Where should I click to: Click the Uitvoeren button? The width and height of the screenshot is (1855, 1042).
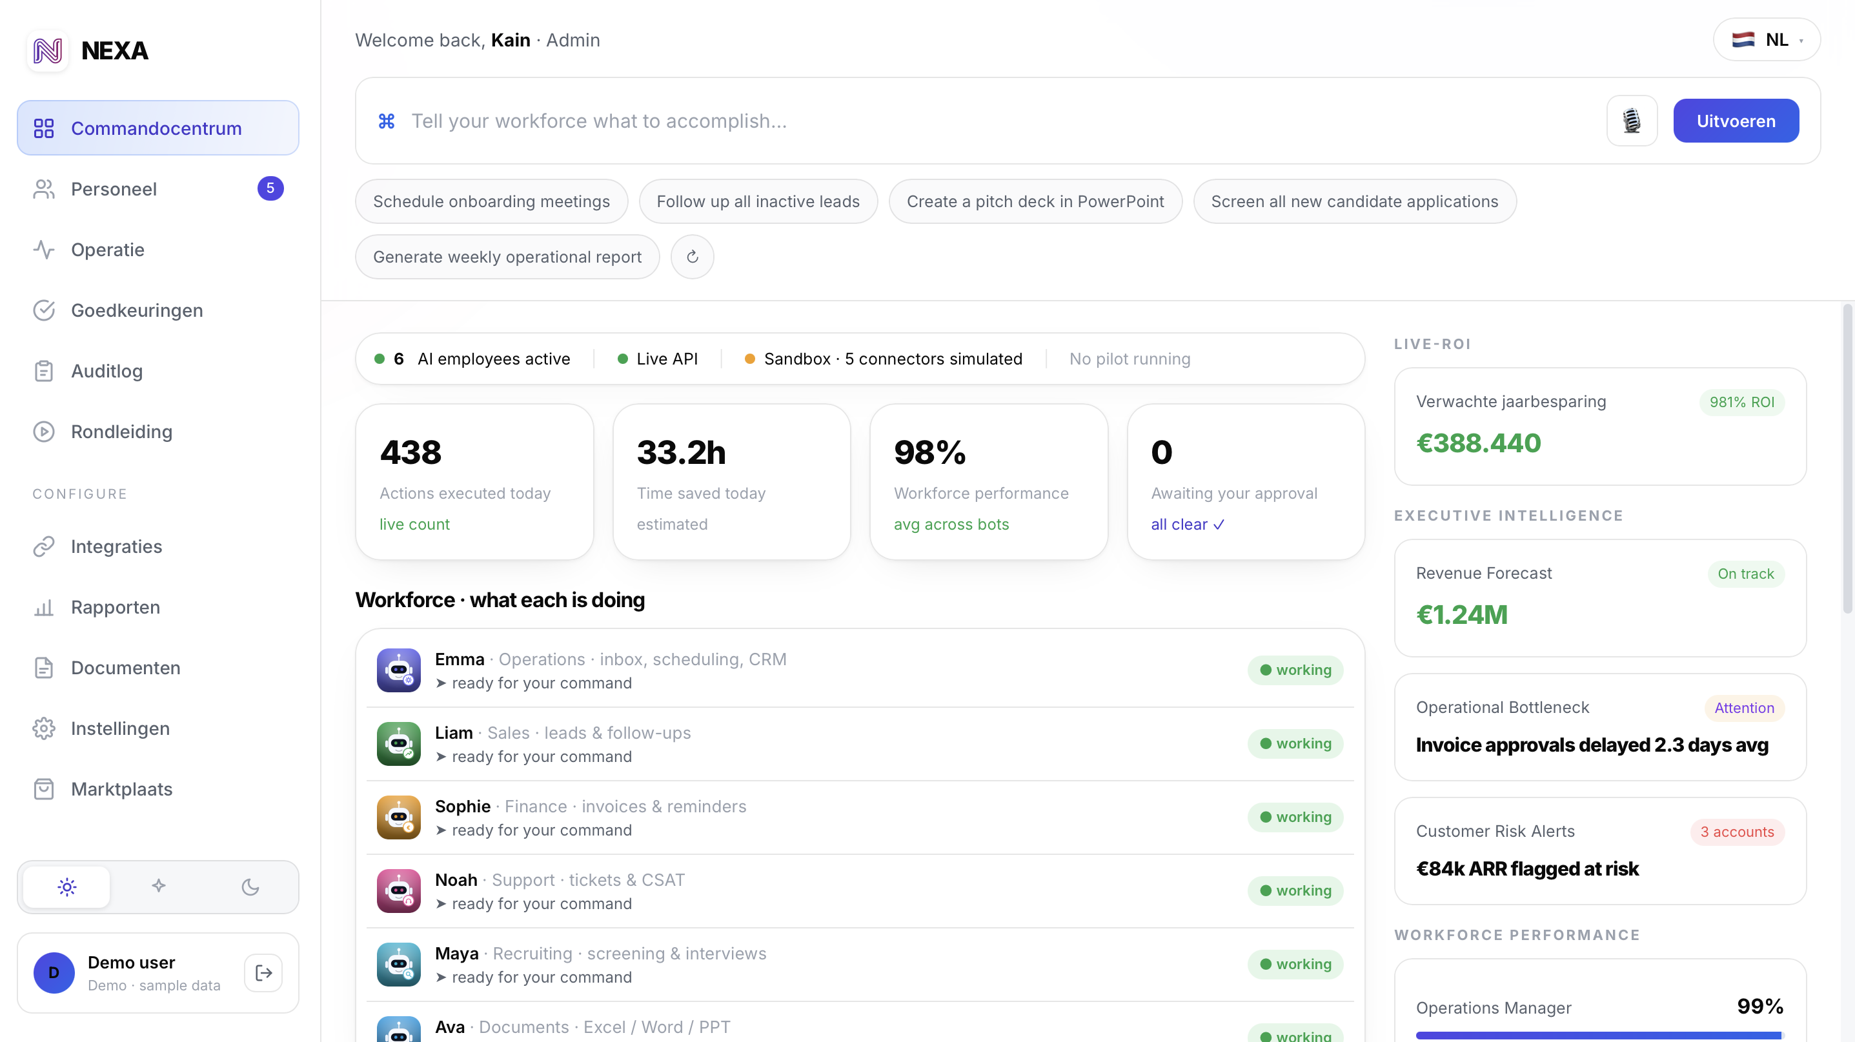pyautogui.click(x=1736, y=121)
